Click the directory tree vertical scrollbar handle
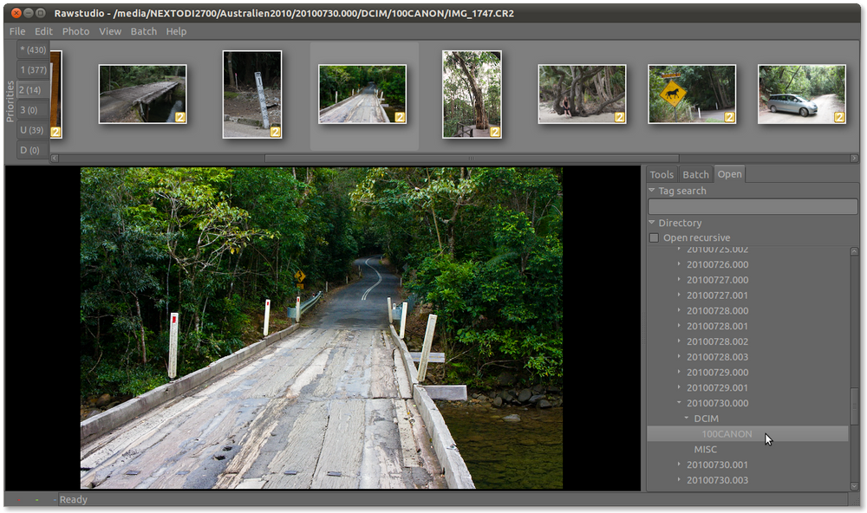The width and height of the screenshot is (867, 513). point(854,406)
